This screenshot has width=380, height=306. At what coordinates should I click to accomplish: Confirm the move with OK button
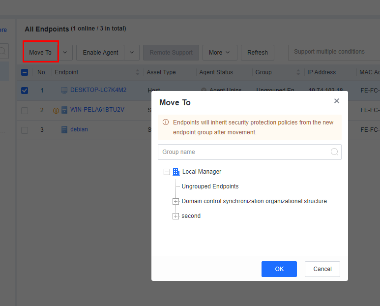pyautogui.click(x=279, y=269)
